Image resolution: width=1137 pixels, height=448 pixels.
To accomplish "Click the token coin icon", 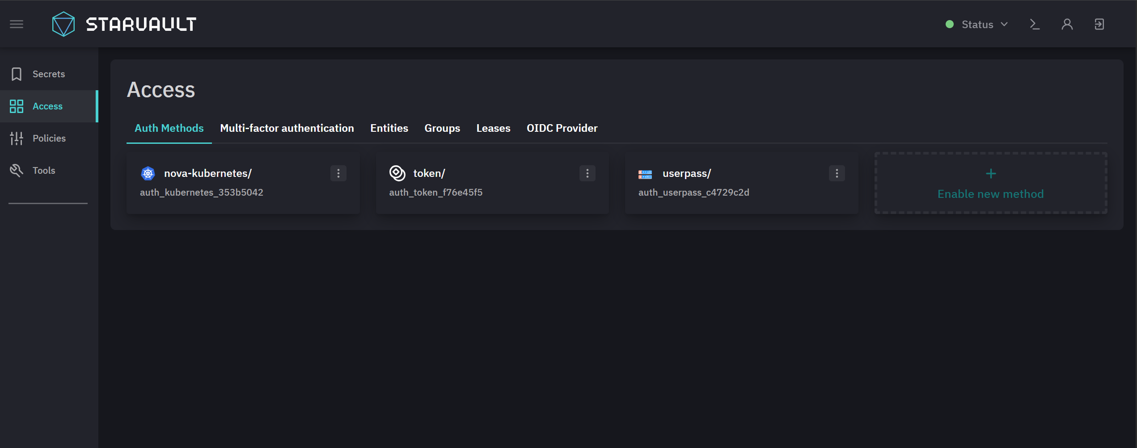I will 397,173.
